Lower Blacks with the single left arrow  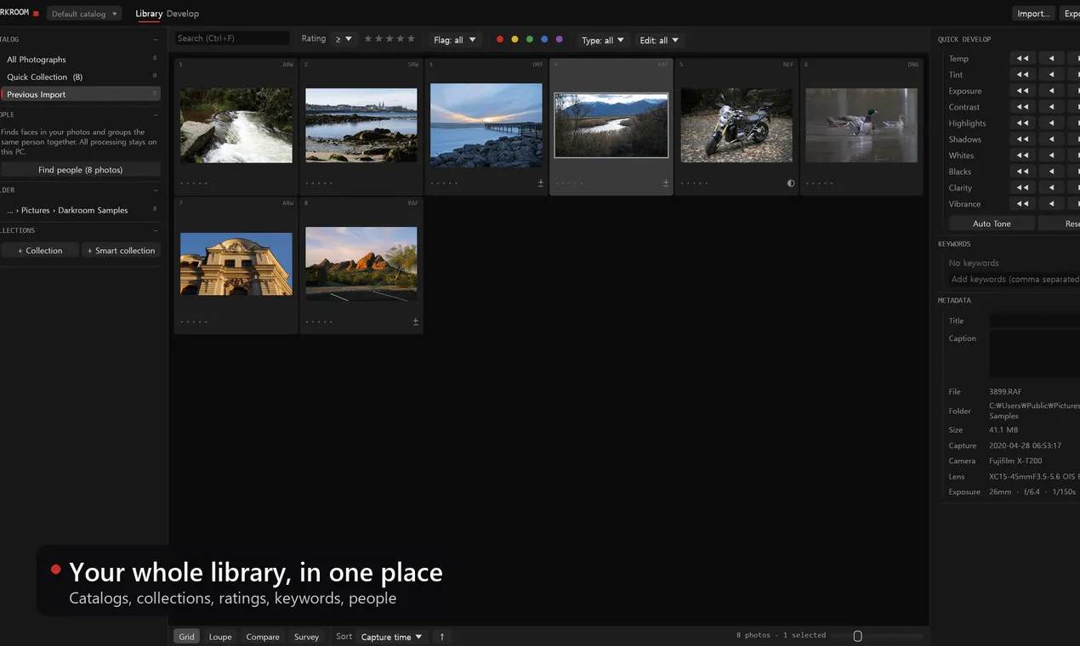point(1052,172)
